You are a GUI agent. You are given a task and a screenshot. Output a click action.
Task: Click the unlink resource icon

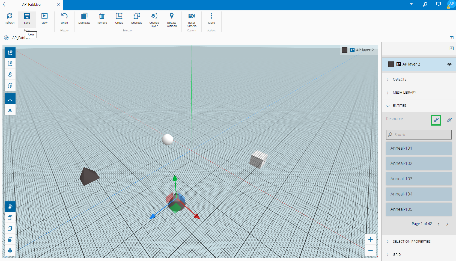449,120
